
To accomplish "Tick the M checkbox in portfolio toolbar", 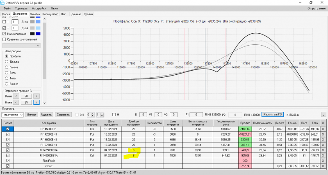I will [114, 115].
